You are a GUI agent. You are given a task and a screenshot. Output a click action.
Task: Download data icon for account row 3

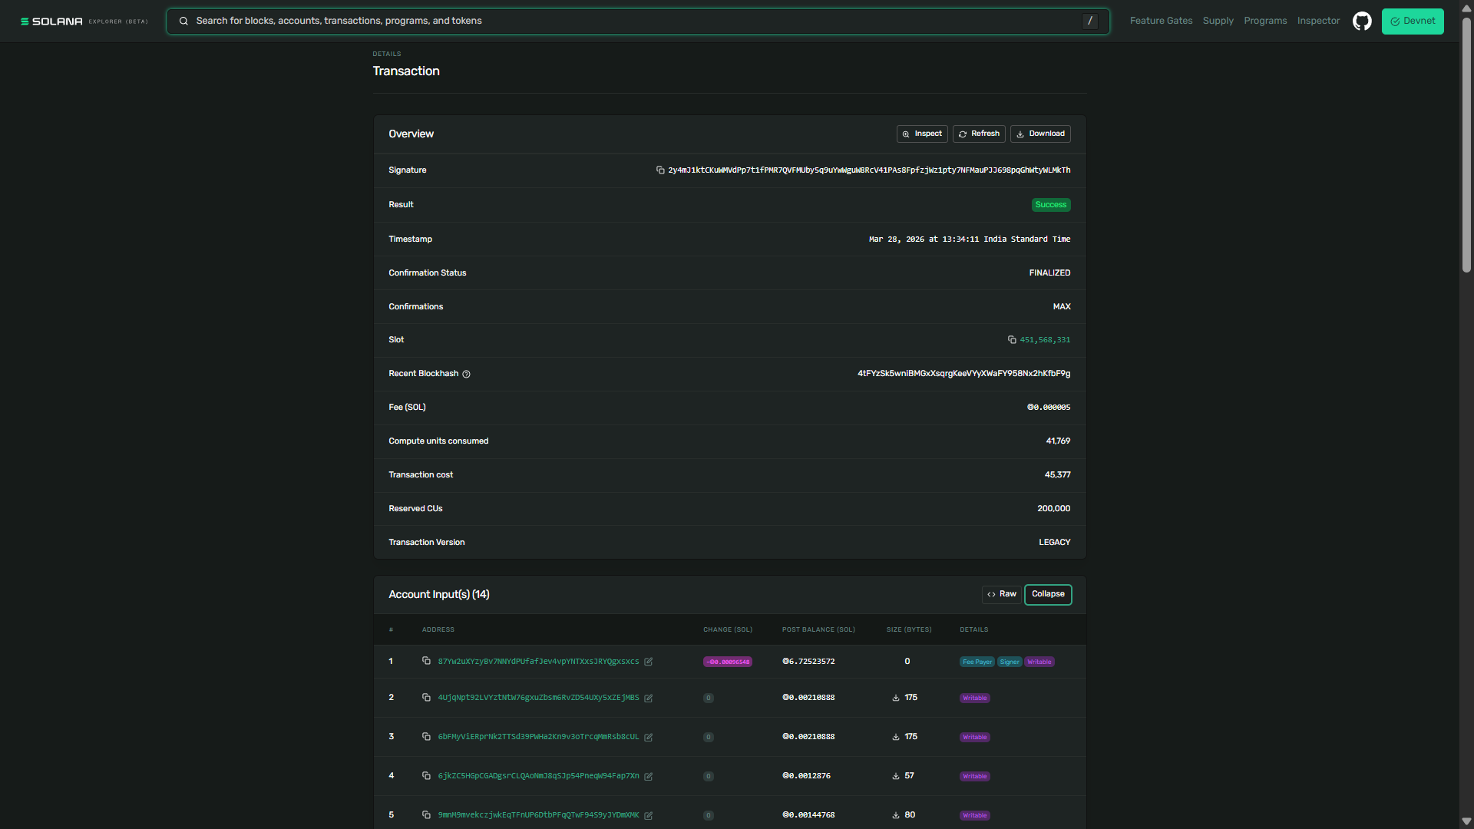coord(896,737)
